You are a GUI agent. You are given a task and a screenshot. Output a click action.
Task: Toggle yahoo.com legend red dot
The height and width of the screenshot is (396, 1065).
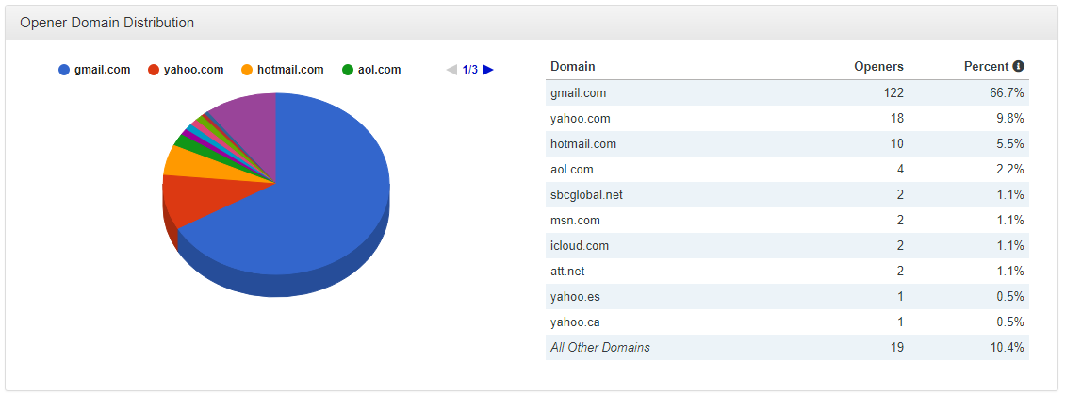pos(154,70)
